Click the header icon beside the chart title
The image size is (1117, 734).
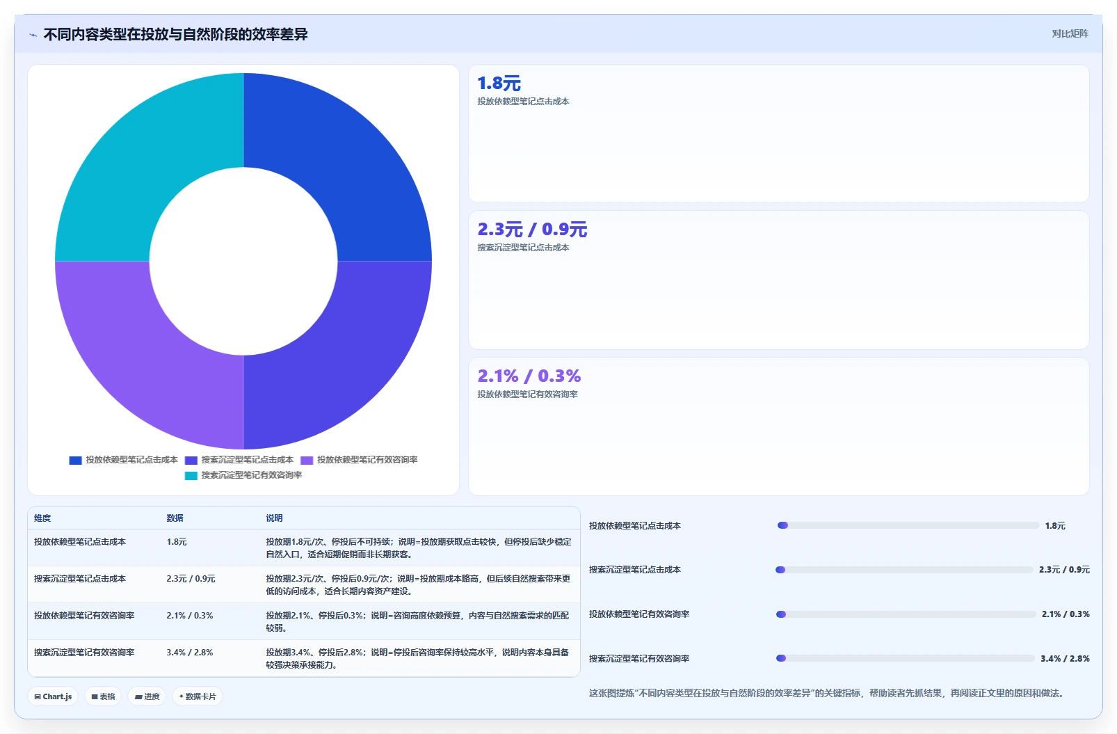(x=33, y=35)
